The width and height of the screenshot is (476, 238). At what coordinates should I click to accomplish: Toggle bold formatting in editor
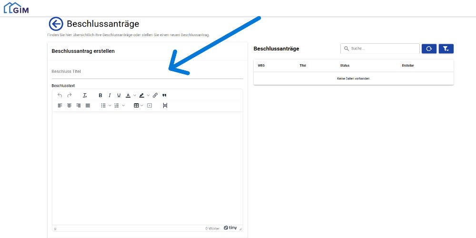coord(100,95)
